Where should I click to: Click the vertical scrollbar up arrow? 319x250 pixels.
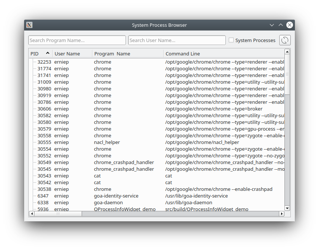(287, 52)
